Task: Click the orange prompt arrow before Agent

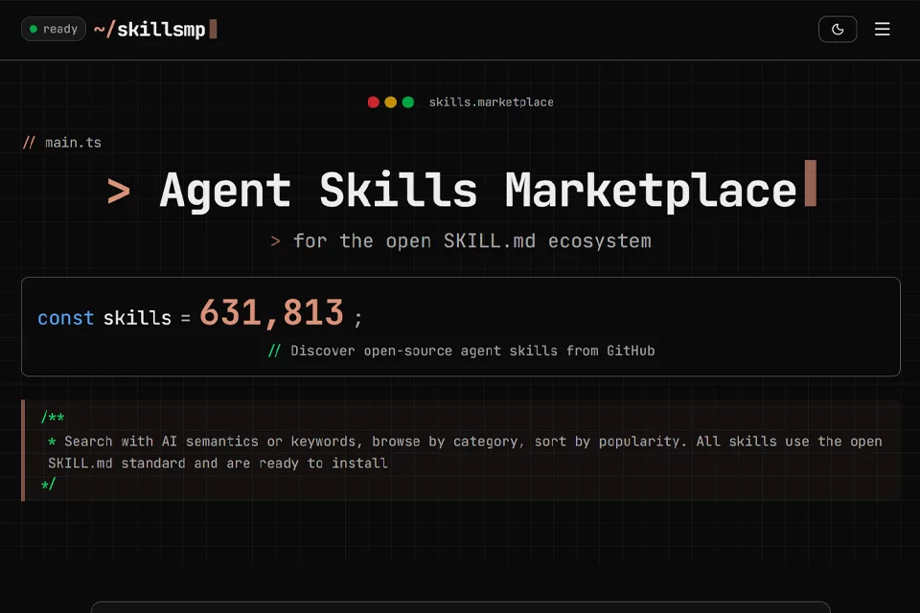Action: point(119,192)
